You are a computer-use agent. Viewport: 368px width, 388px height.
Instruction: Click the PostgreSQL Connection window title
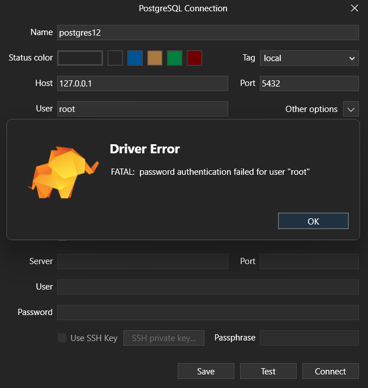click(x=183, y=8)
